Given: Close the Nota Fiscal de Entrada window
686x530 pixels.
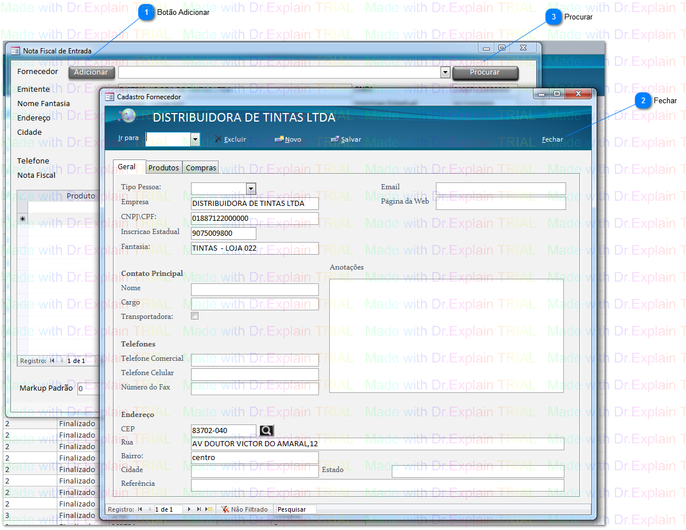Looking at the screenshot, I should [x=523, y=48].
